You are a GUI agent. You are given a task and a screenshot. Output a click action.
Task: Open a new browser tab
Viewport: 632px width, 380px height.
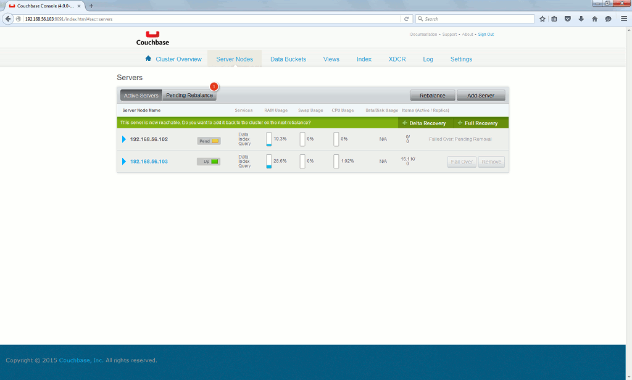click(91, 6)
